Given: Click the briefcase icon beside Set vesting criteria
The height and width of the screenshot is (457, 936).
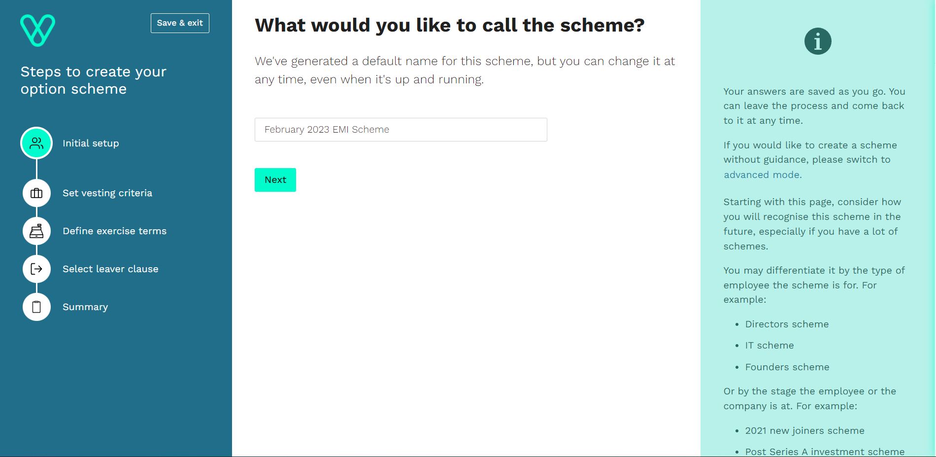Looking at the screenshot, I should click(36, 193).
